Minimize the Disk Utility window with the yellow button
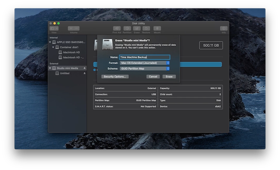 55,23
